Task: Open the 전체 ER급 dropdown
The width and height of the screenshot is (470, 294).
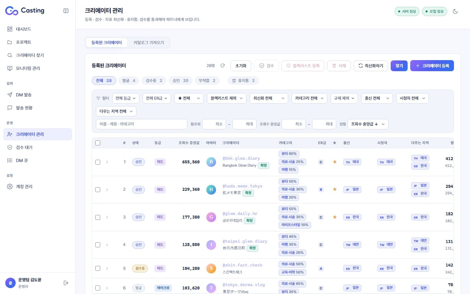Action: (x=157, y=98)
